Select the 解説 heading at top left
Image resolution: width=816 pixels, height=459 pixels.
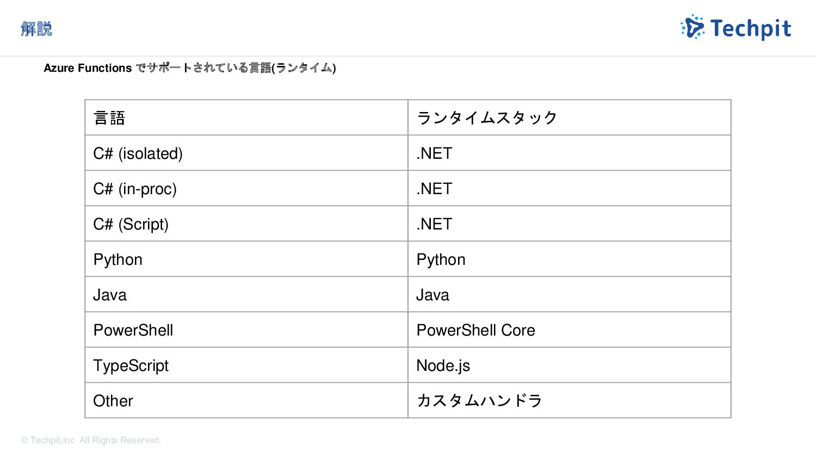(36, 28)
